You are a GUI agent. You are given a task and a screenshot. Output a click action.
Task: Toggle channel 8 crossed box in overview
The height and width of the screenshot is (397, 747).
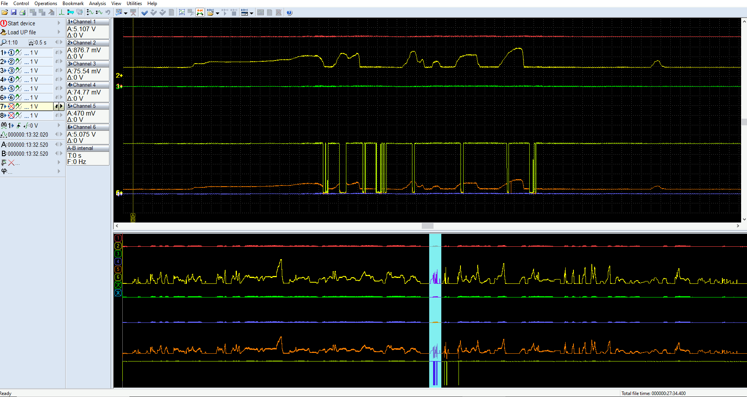tap(118, 293)
